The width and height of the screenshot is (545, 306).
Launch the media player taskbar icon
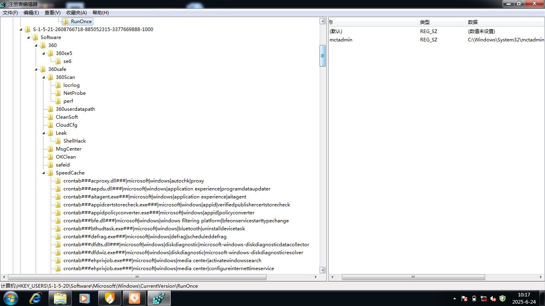85,298
